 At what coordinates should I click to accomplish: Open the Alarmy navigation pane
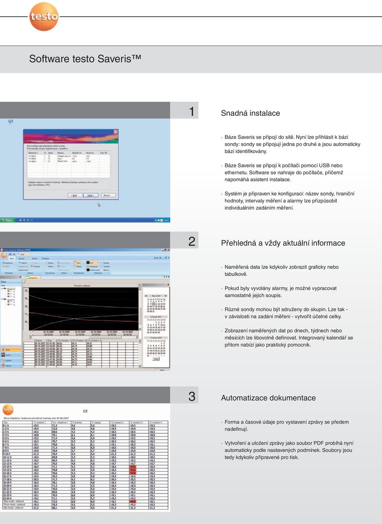click(10, 366)
